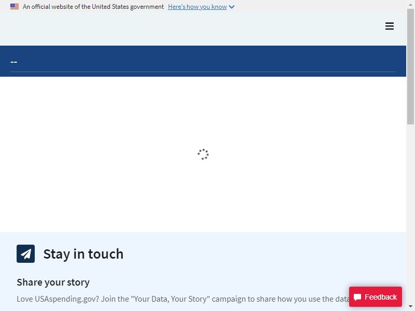
Task: Click the Feedback speech bubble icon
Action: point(357,297)
